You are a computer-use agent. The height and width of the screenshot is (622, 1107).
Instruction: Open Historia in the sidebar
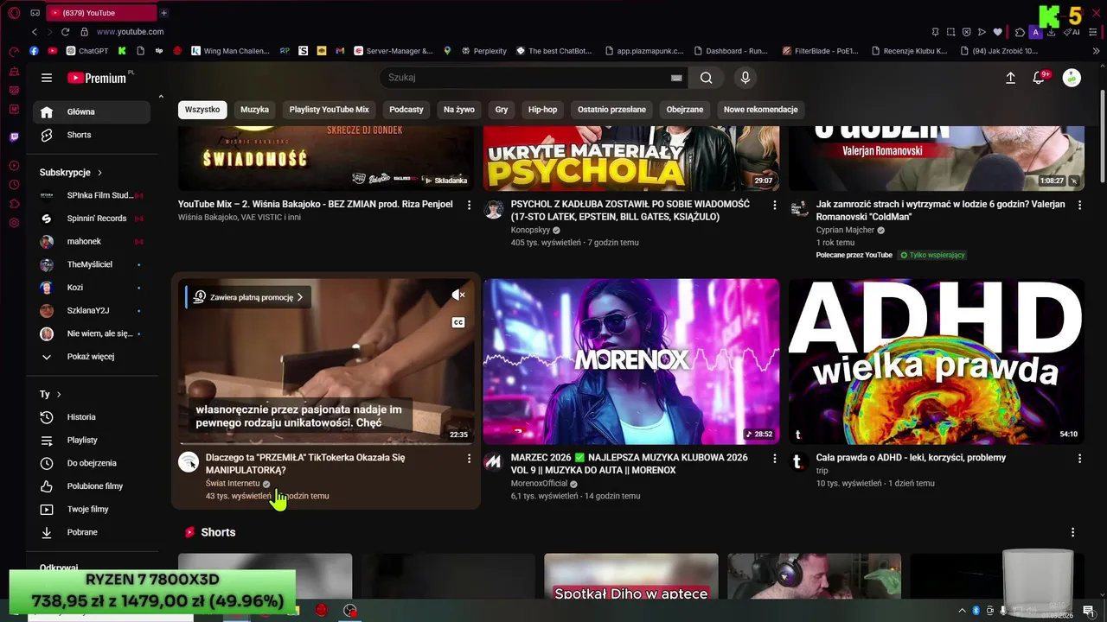[x=91, y=417]
